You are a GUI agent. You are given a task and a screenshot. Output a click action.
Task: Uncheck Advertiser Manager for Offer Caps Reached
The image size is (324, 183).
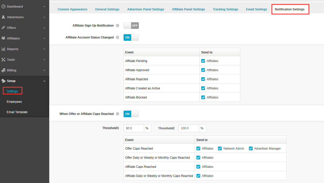[x=251, y=148]
